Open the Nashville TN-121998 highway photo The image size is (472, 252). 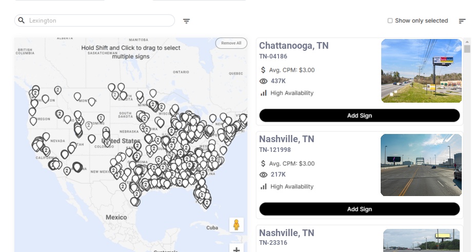tap(421, 165)
